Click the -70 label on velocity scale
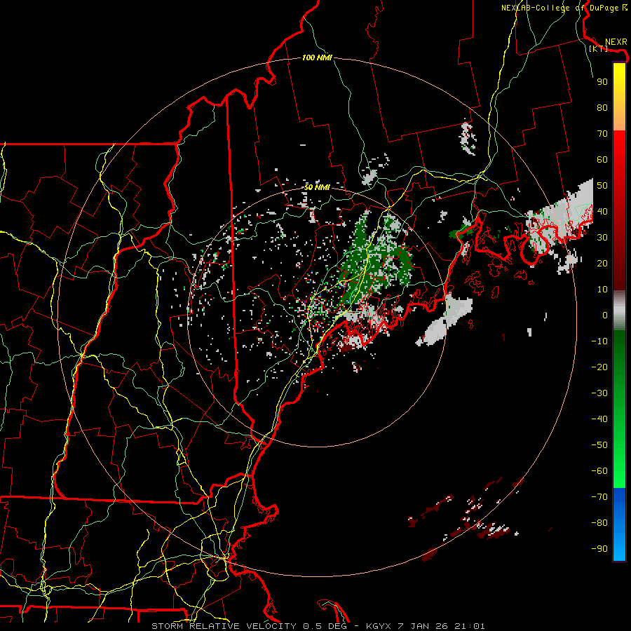Screen dimensions: 631x631 coord(599,497)
